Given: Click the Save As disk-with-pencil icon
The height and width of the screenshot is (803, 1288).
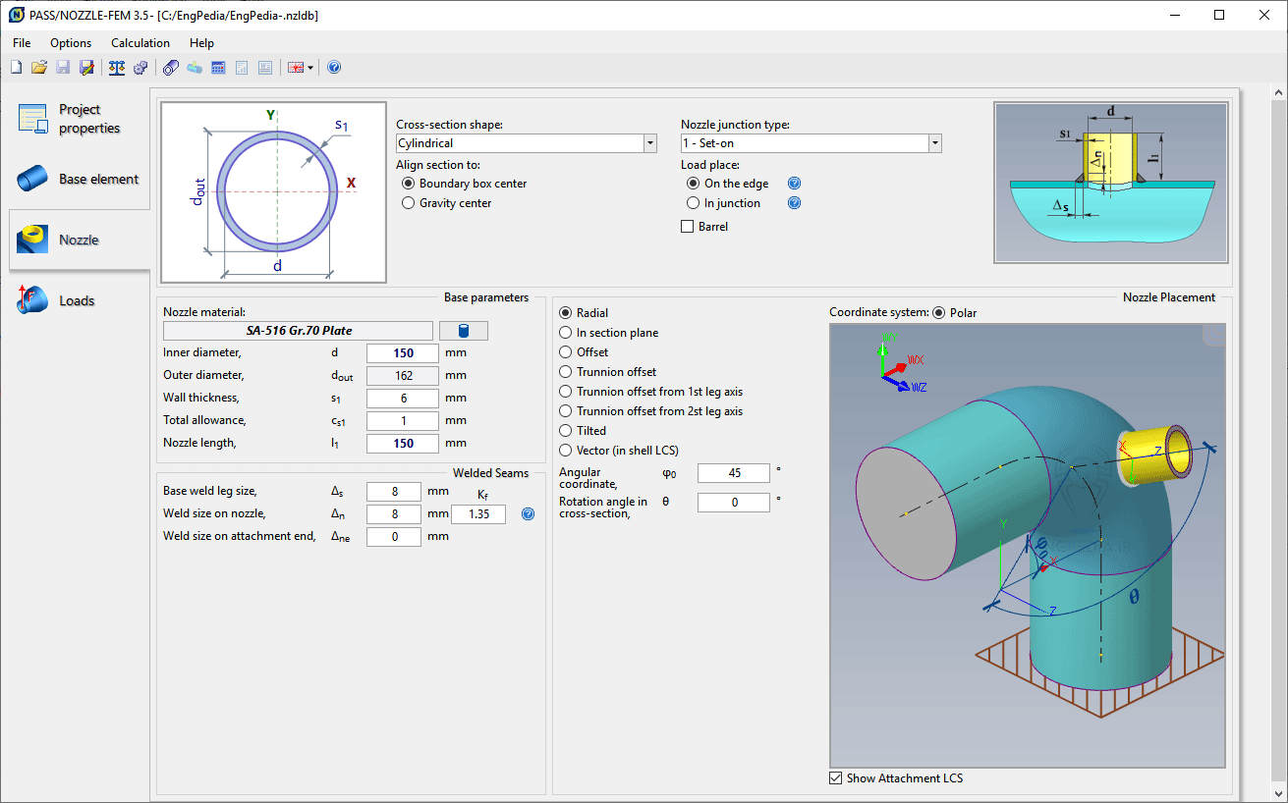Looking at the screenshot, I should click(x=86, y=68).
